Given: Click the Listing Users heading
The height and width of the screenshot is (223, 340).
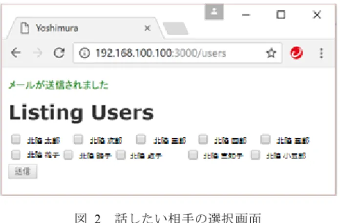Looking at the screenshot, I should click(x=81, y=112).
